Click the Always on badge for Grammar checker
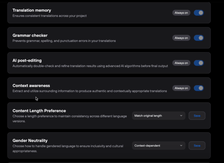Viewport: 224px width, 163px height. click(x=181, y=38)
